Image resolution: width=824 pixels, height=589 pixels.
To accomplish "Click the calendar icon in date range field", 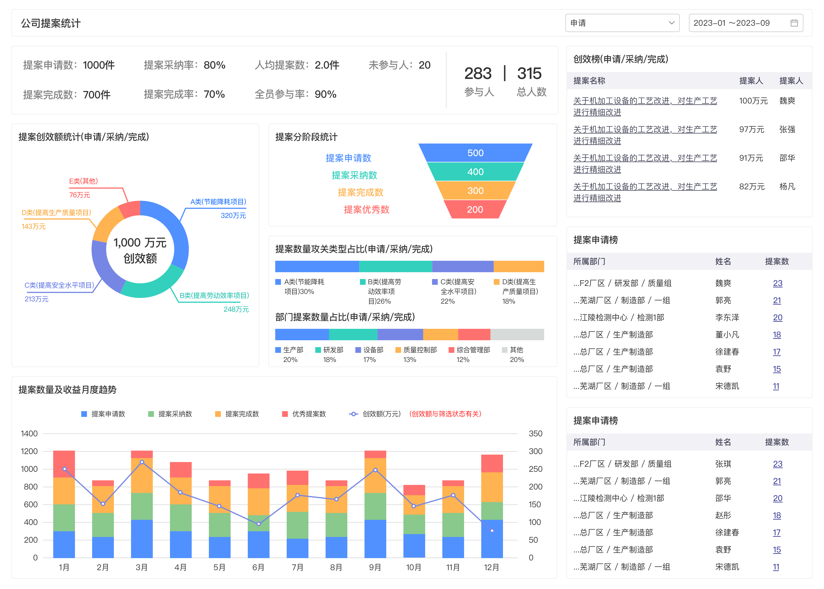I will pos(794,23).
